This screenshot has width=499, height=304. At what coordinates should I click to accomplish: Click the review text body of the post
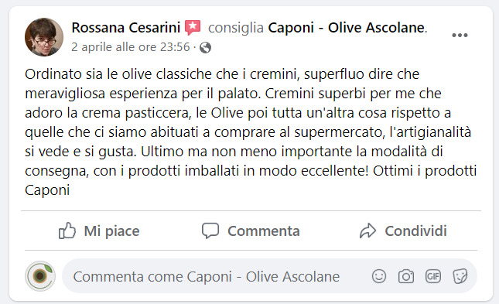point(251,132)
